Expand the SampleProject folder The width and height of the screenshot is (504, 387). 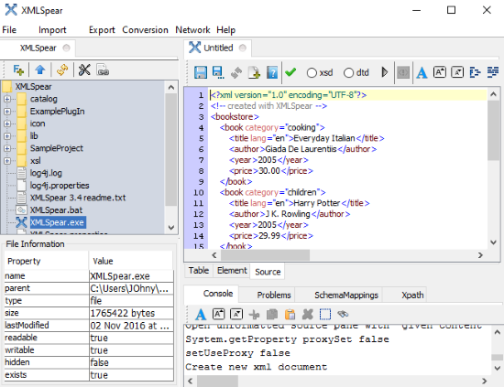7,148
